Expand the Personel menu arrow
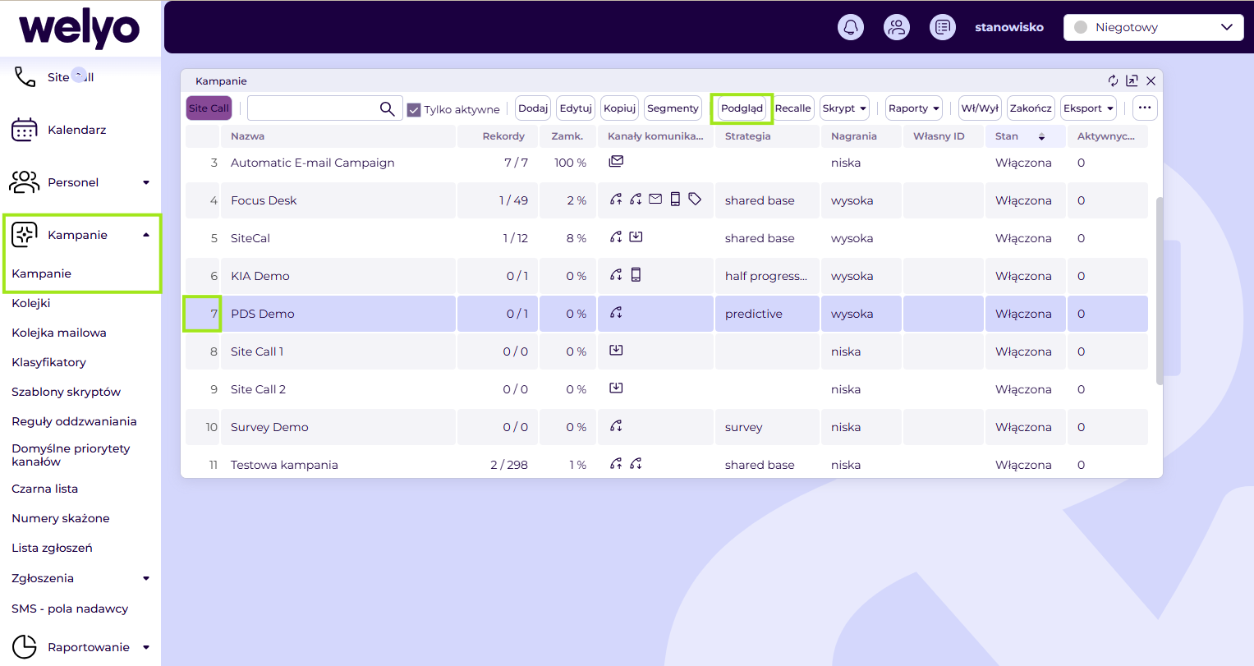Viewport: 1254px width, 666px height. click(x=146, y=182)
